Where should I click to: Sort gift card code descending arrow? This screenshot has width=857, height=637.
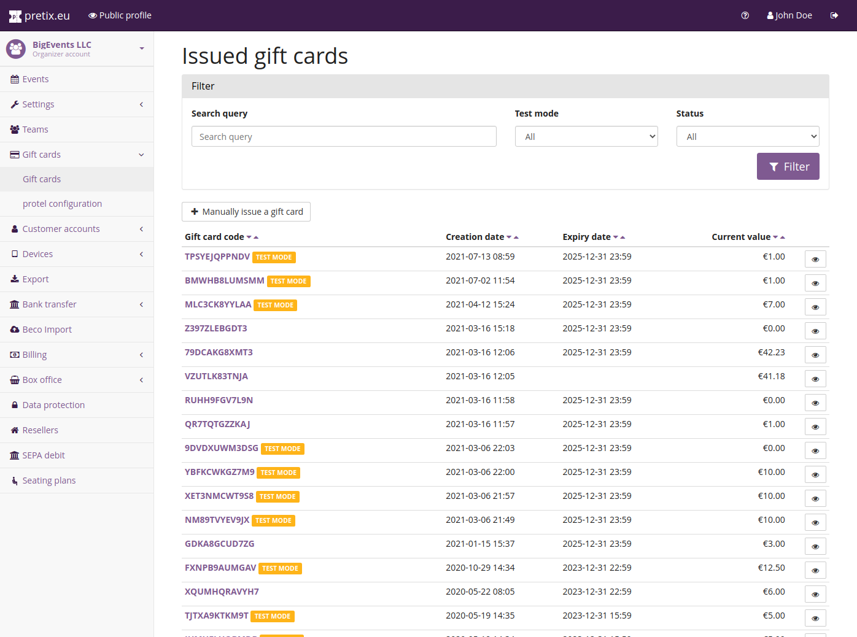point(249,237)
